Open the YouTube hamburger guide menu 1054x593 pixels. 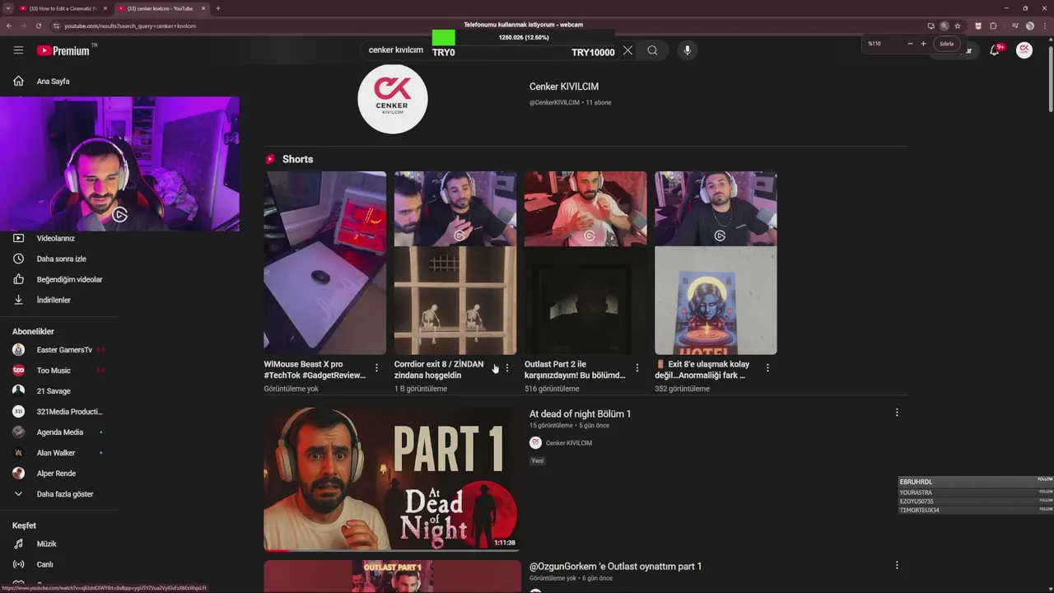(18, 50)
